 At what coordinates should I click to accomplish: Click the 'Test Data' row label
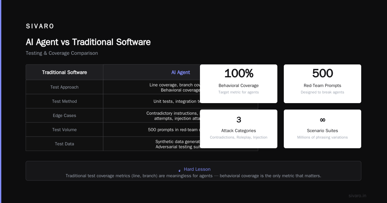64,144
